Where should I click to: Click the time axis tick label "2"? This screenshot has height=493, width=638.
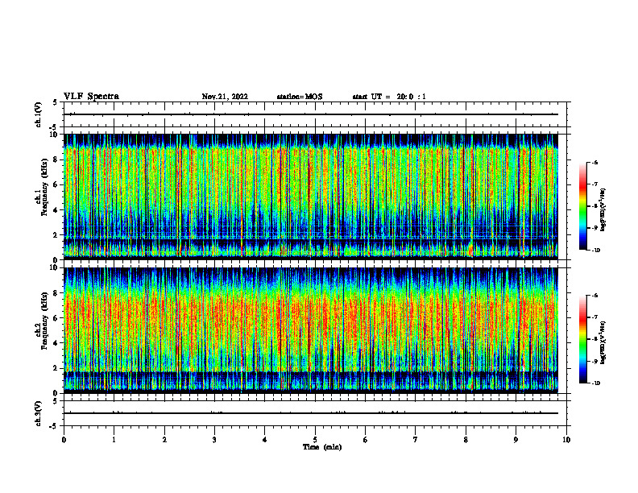(x=164, y=440)
